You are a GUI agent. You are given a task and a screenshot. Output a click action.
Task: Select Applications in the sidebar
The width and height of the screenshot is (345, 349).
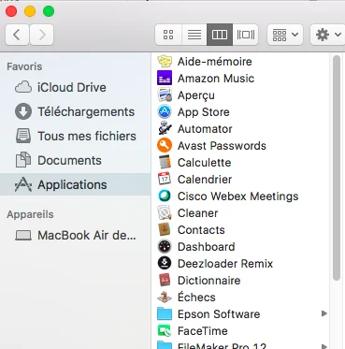click(x=75, y=184)
